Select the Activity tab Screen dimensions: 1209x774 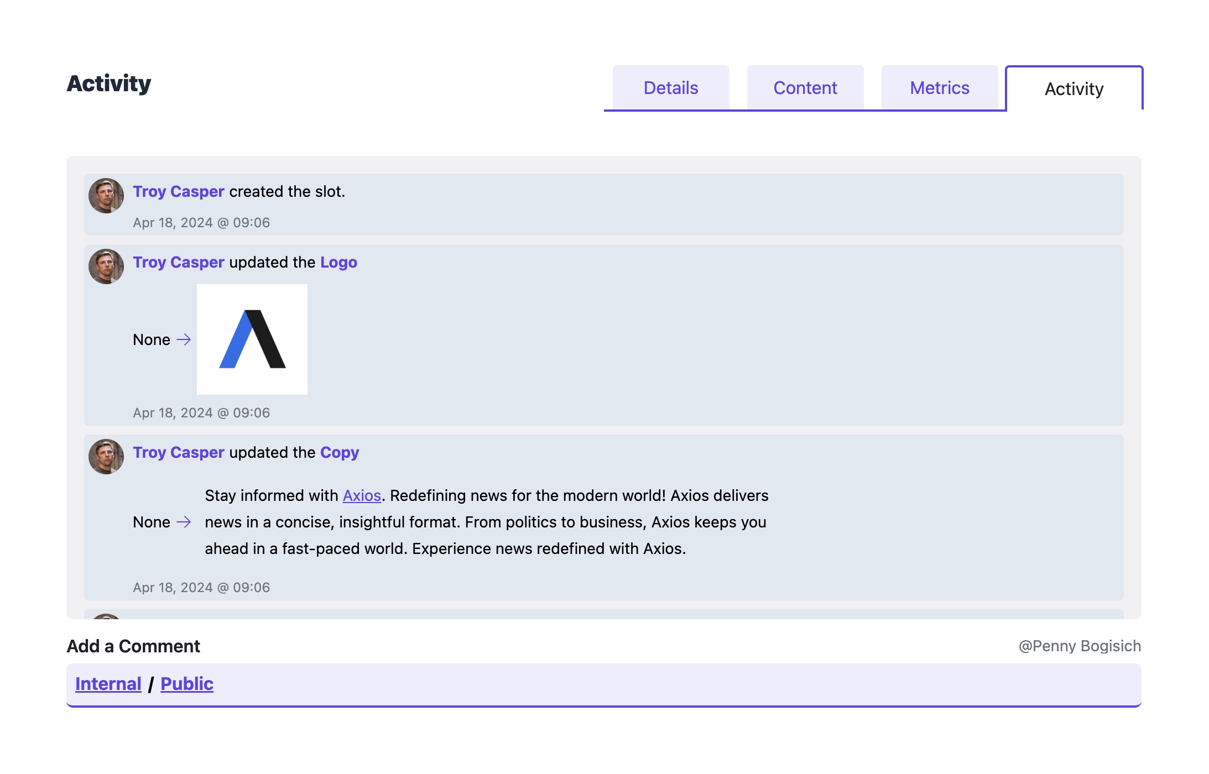click(1073, 89)
